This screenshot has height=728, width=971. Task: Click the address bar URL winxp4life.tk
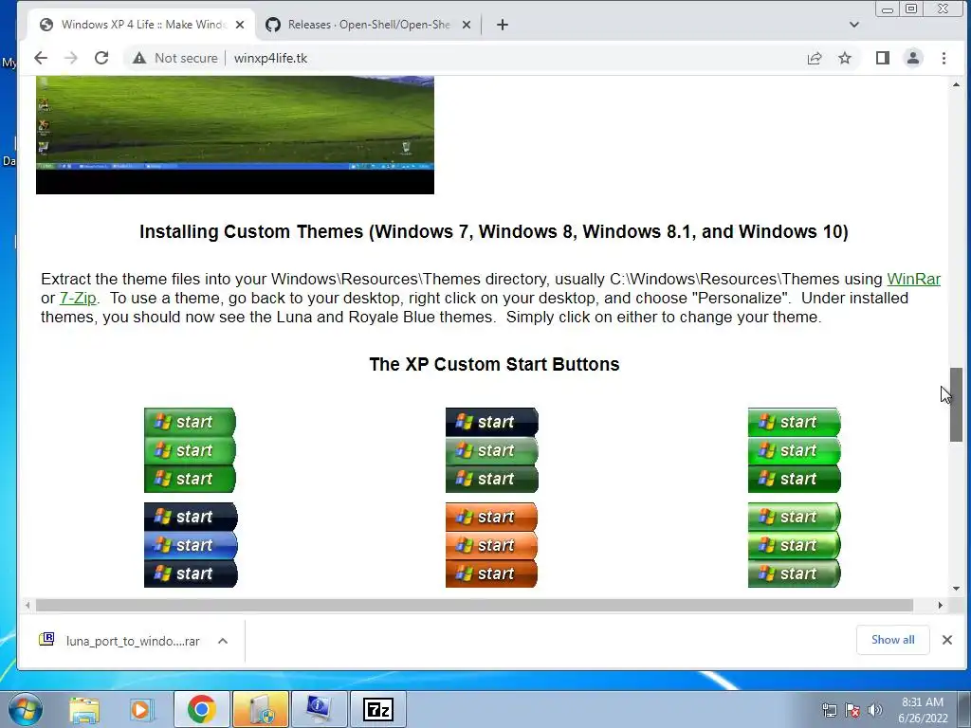tap(270, 58)
